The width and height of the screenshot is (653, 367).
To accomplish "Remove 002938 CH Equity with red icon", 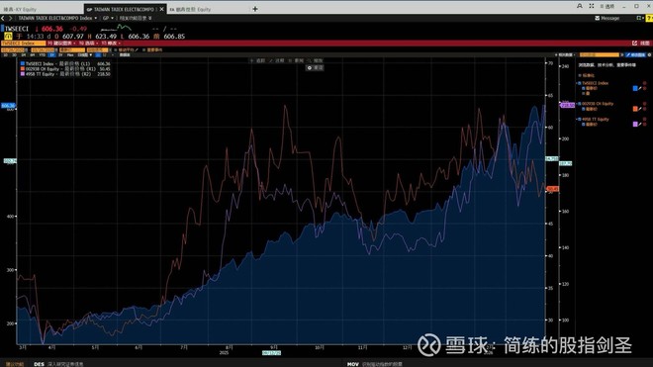I will [x=645, y=104].
